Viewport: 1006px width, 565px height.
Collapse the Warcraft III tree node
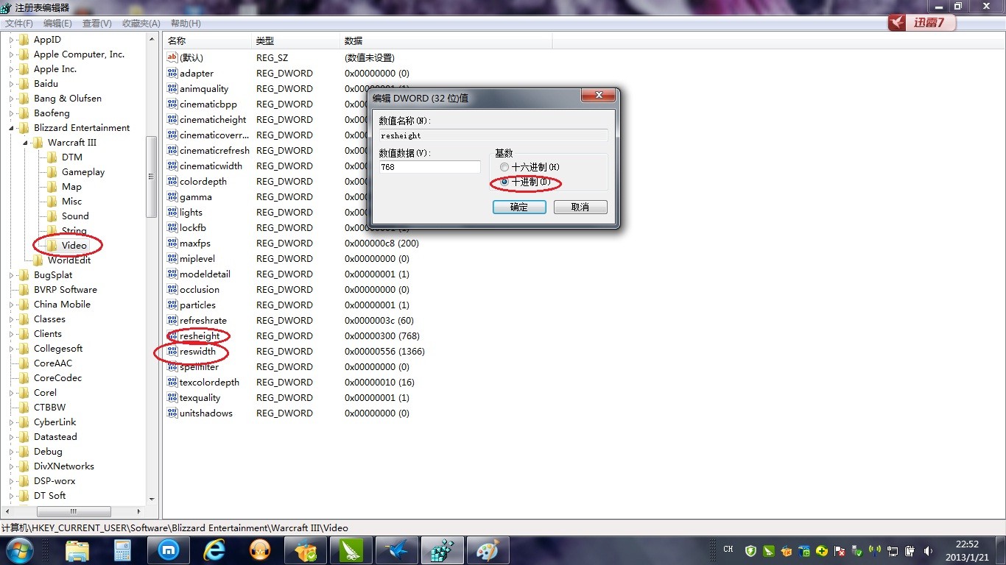25,143
